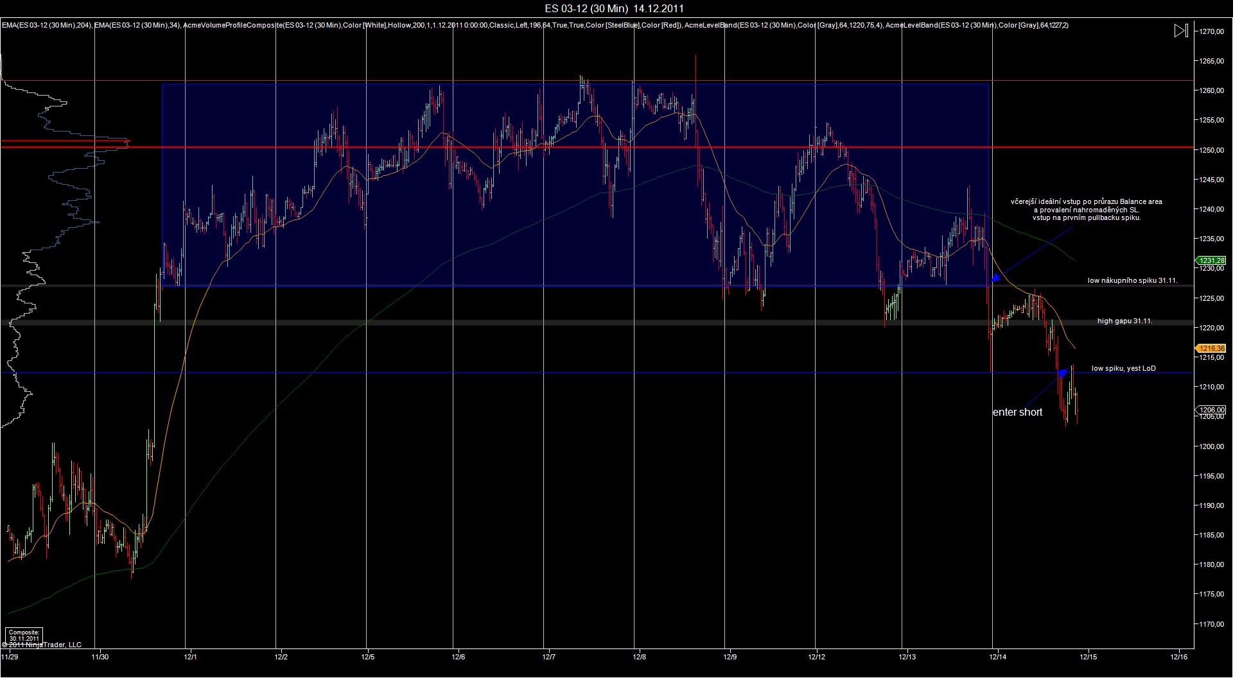This screenshot has width=1233, height=678.
Task: Click the 12/13 date label
Action: (907, 657)
